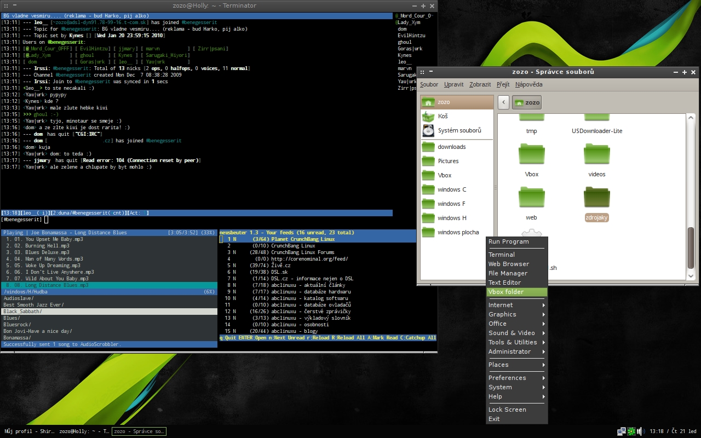Viewport: 701px width, 438px height.
Task: Launch Terminal from the popup menu
Action: (517, 255)
